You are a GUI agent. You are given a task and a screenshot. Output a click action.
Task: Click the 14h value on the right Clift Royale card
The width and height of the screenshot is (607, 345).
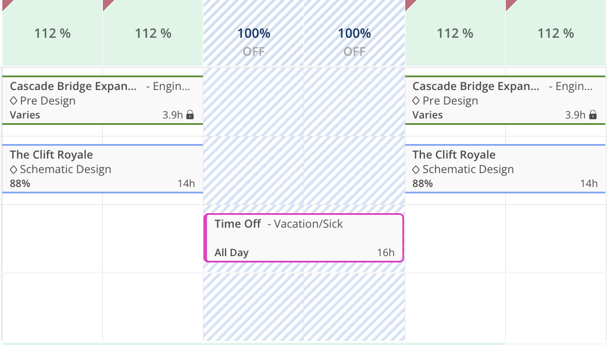[x=588, y=184]
